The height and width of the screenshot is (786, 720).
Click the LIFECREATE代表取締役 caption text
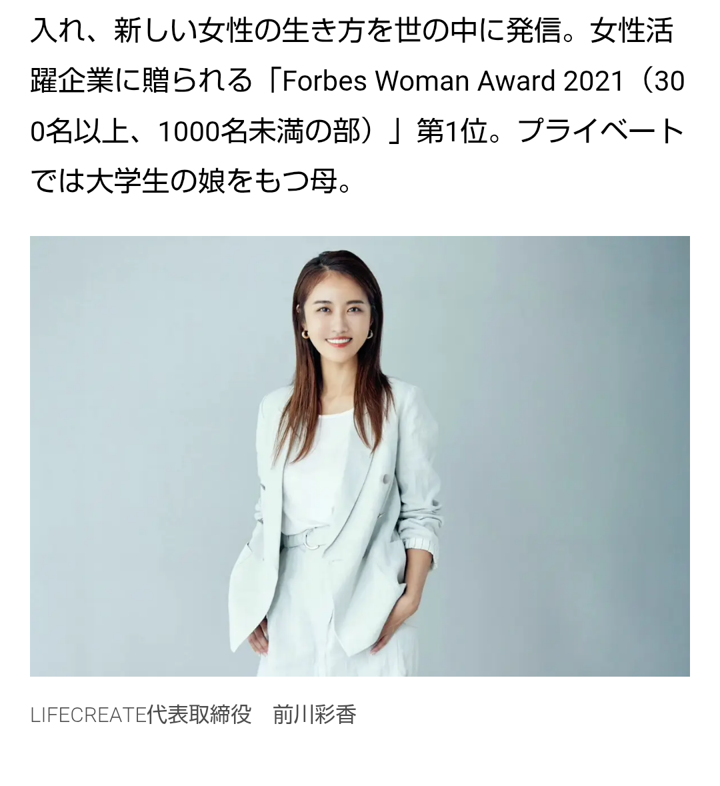141,714
